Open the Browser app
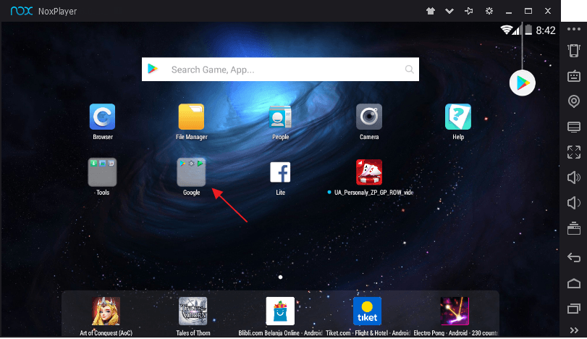587x339 pixels. (x=102, y=117)
